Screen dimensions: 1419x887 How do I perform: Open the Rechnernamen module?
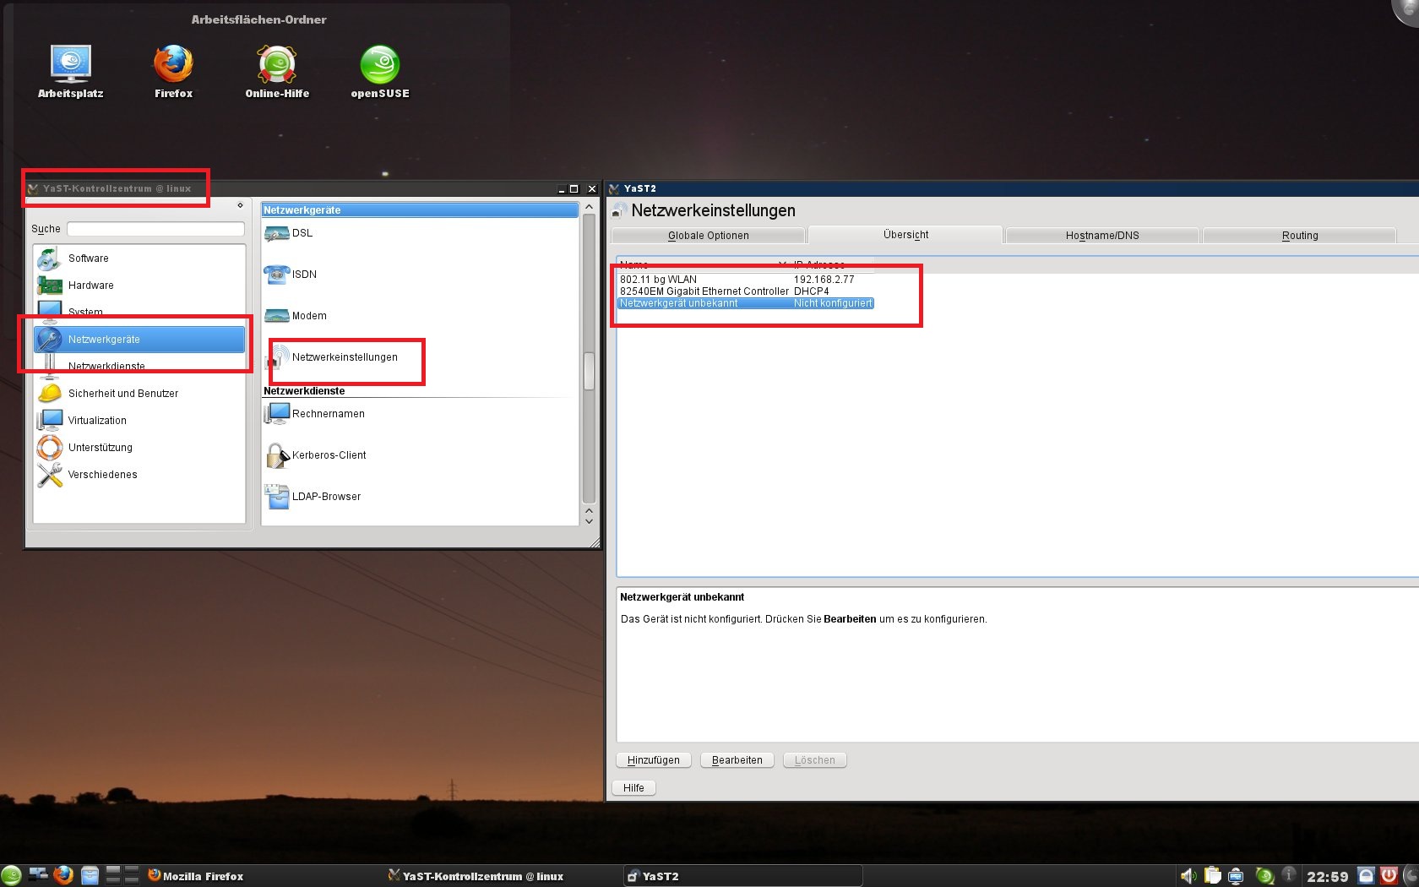[314, 414]
